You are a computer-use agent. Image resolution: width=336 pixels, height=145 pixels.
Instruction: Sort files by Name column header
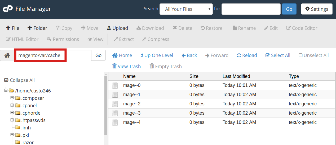(129, 76)
